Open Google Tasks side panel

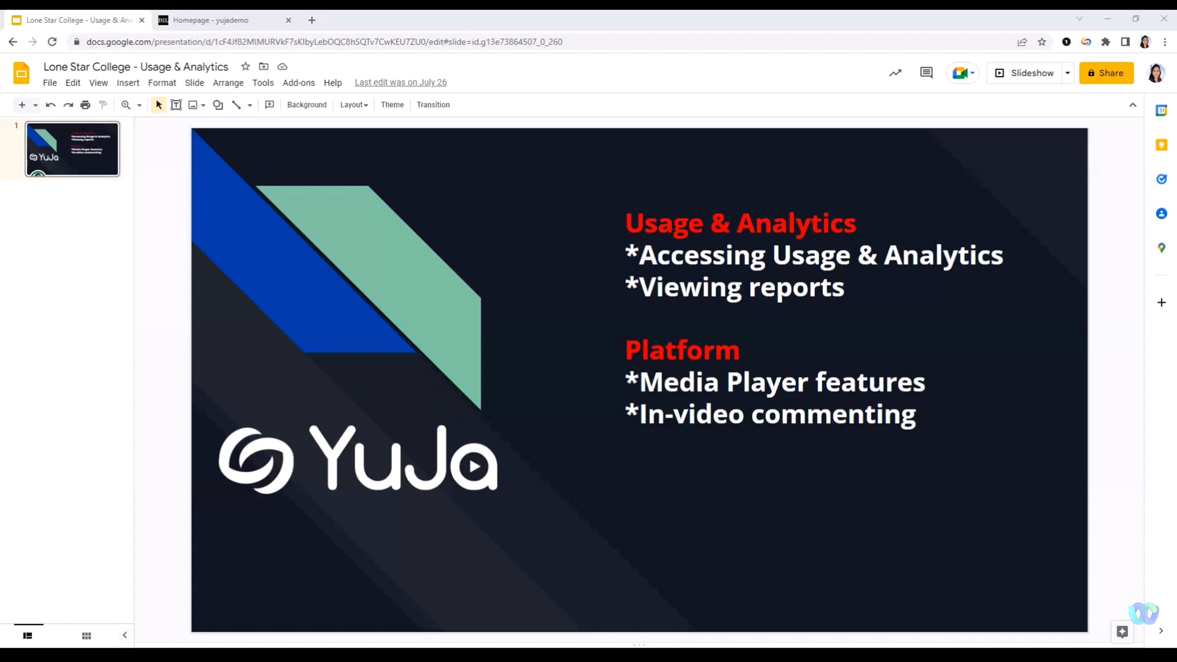point(1161,179)
